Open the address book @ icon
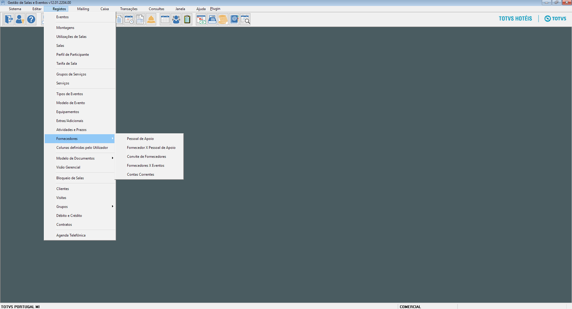The image size is (572, 309). (x=234, y=20)
